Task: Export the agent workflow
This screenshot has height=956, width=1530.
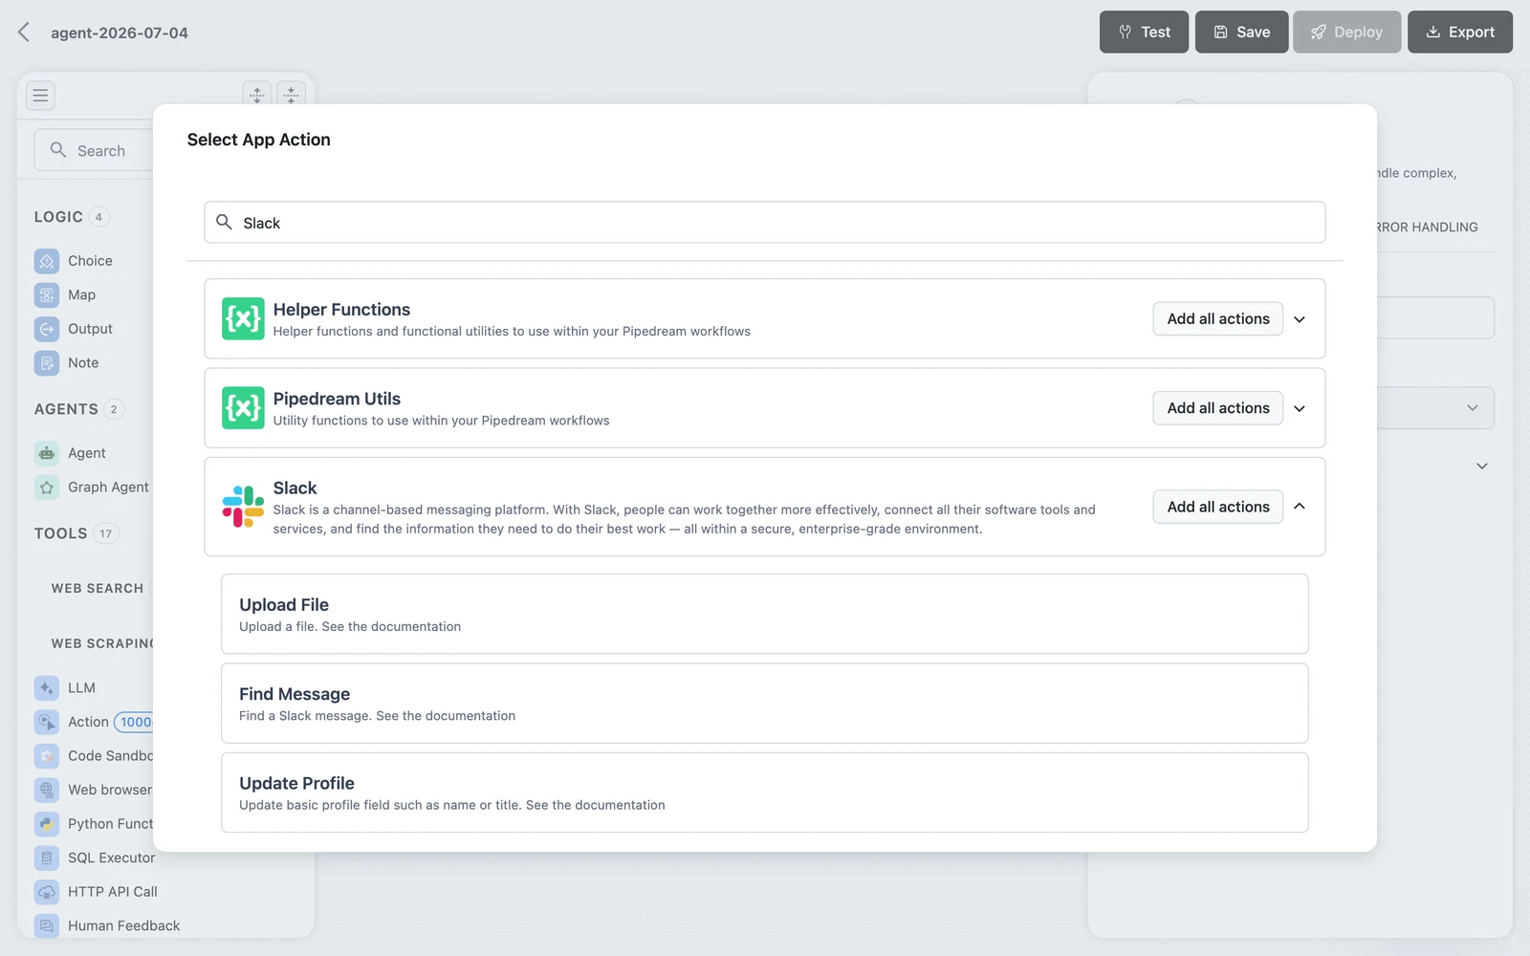Action: coord(1460,32)
